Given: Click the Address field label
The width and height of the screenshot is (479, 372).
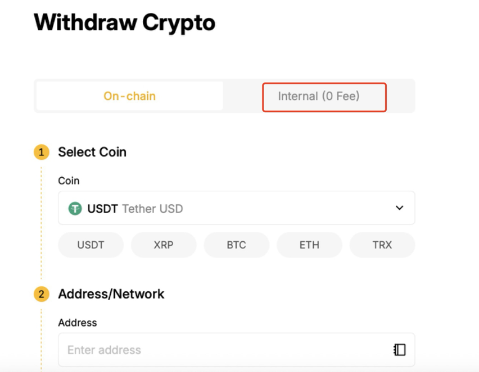Looking at the screenshot, I should [x=78, y=323].
